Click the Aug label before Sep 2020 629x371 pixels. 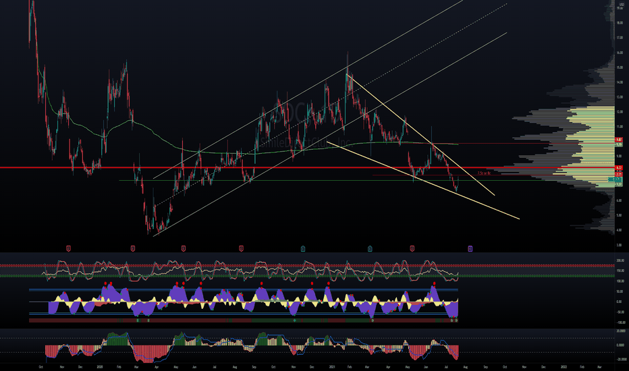[235, 367]
